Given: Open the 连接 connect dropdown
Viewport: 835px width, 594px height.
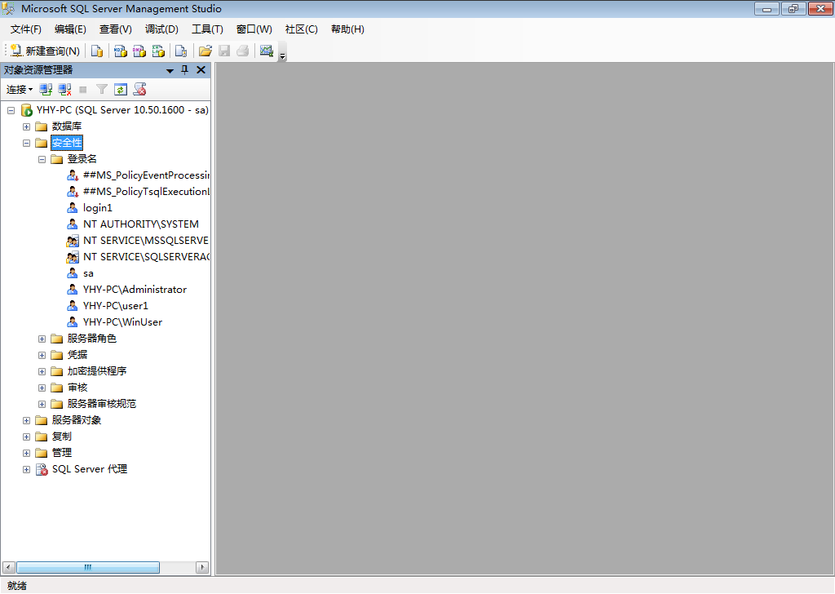Looking at the screenshot, I should (20, 90).
